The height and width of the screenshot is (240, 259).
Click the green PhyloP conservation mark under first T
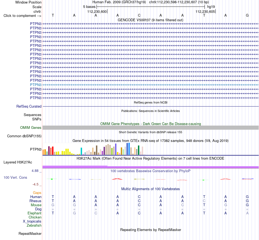coord(52,179)
